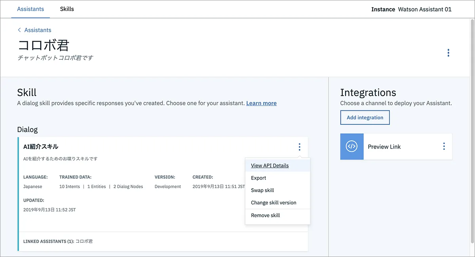This screenshot has width=475, height=257.
Task: Click the TRAINED DATA label
Action: coord(75,177)
